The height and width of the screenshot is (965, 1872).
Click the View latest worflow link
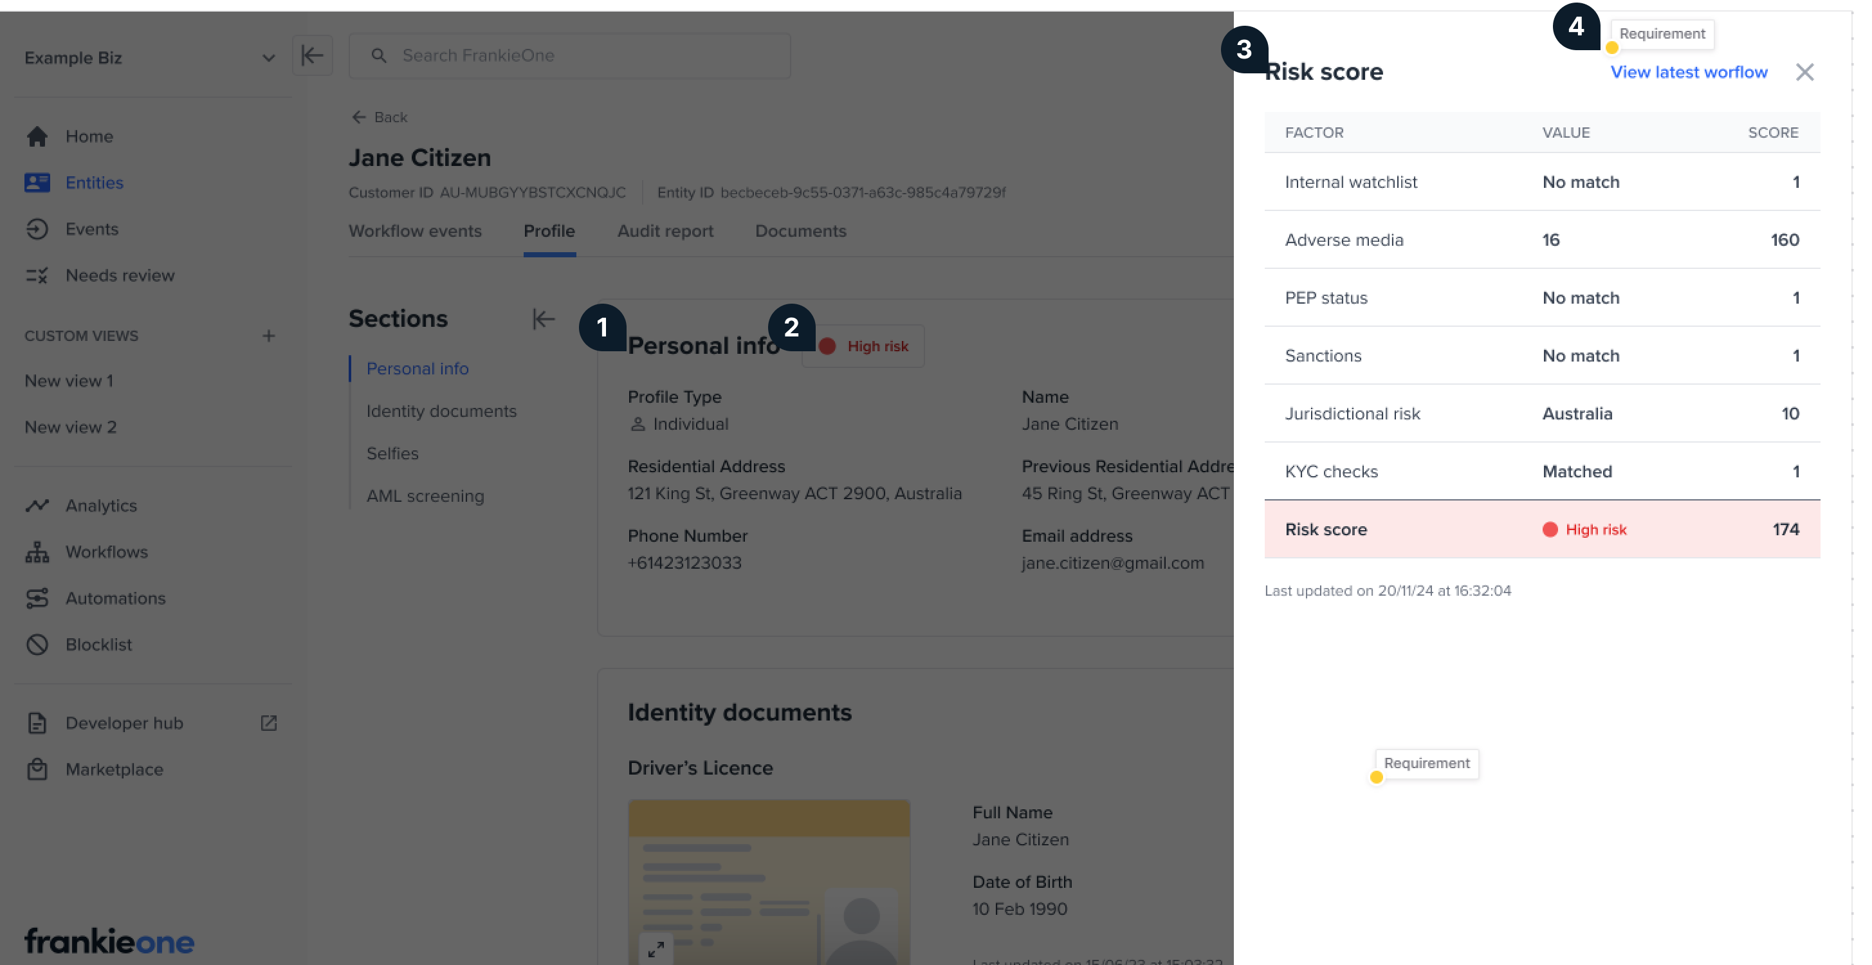1689,72
